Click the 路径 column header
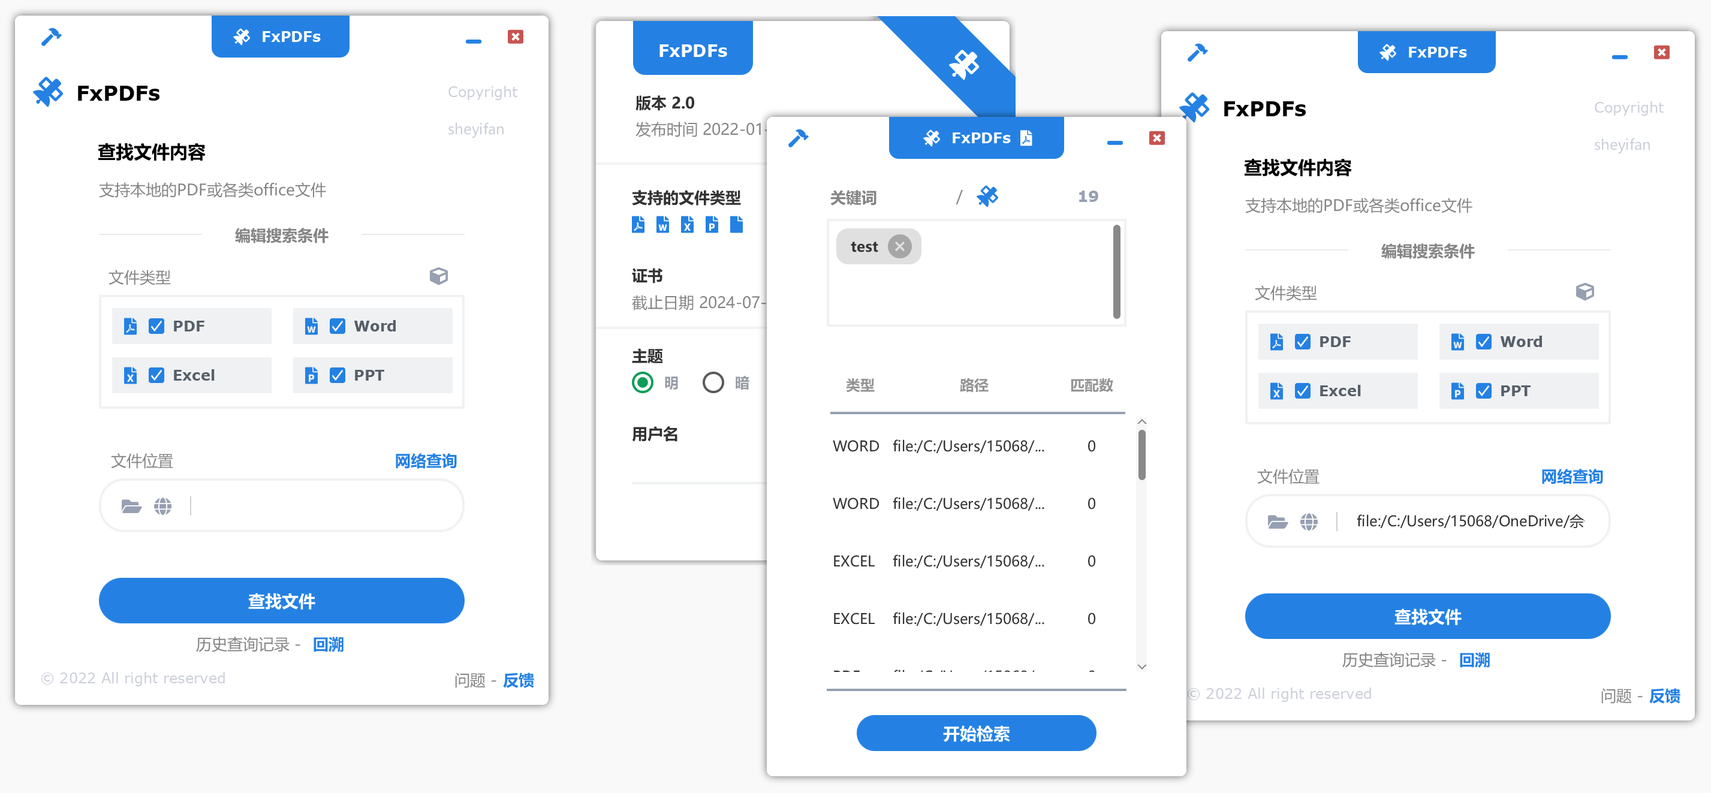Image resolution: width=1711 pixels, height=793 pixels. point(974,385)
